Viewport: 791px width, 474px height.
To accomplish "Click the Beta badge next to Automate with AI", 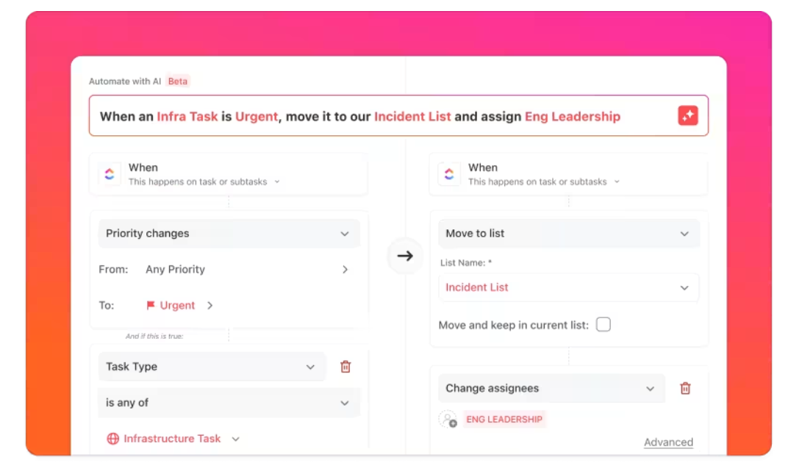I will tap(177, 82).
